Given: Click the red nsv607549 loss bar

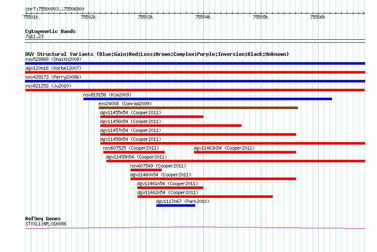Looking at the screenshot, I should [146, 170].
